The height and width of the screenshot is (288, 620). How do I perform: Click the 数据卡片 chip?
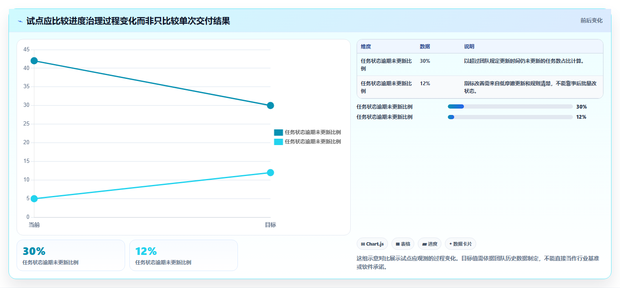click(x=461, y=244)
